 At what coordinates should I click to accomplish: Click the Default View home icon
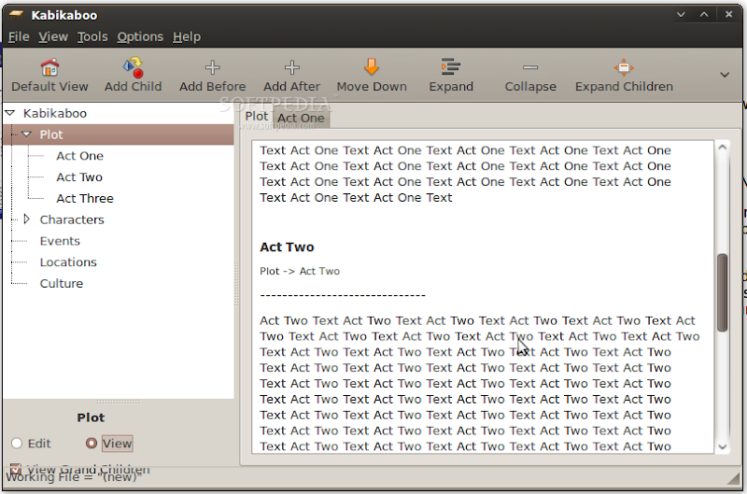pyautogui.click(x=50, y=67)
